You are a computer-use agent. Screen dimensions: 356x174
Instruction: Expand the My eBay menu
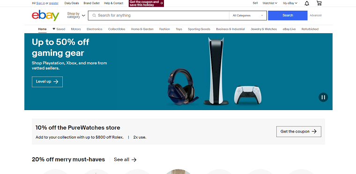290,3
